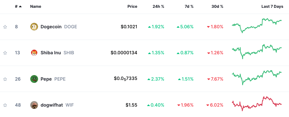Toggle the dogwifhat favorite star
This screenshot has width=289, height=117.
point(5,105)
